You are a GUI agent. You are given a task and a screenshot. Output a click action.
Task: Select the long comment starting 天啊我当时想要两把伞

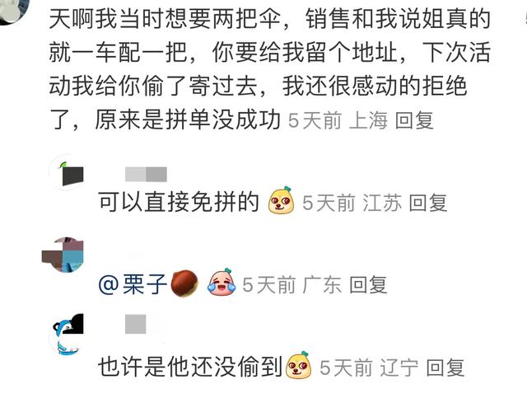tap(269, 69)
